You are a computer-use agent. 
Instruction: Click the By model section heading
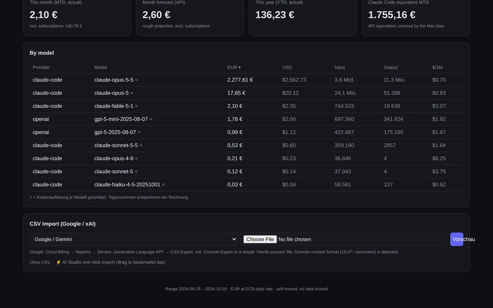click(x=42, y=53)
